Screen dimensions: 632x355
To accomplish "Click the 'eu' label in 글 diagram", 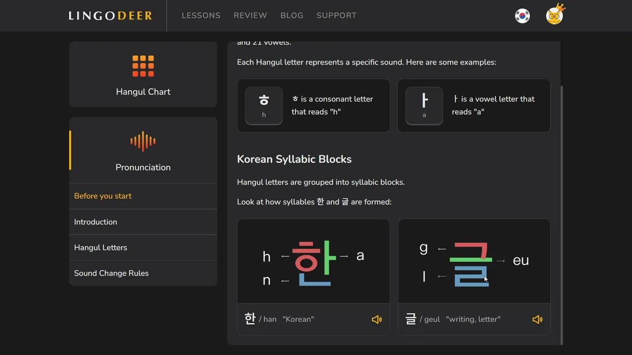I will point(521,260).
